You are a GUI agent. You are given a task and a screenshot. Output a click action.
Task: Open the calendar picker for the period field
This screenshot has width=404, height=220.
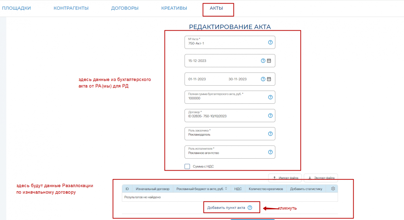(x=269, y=79)
